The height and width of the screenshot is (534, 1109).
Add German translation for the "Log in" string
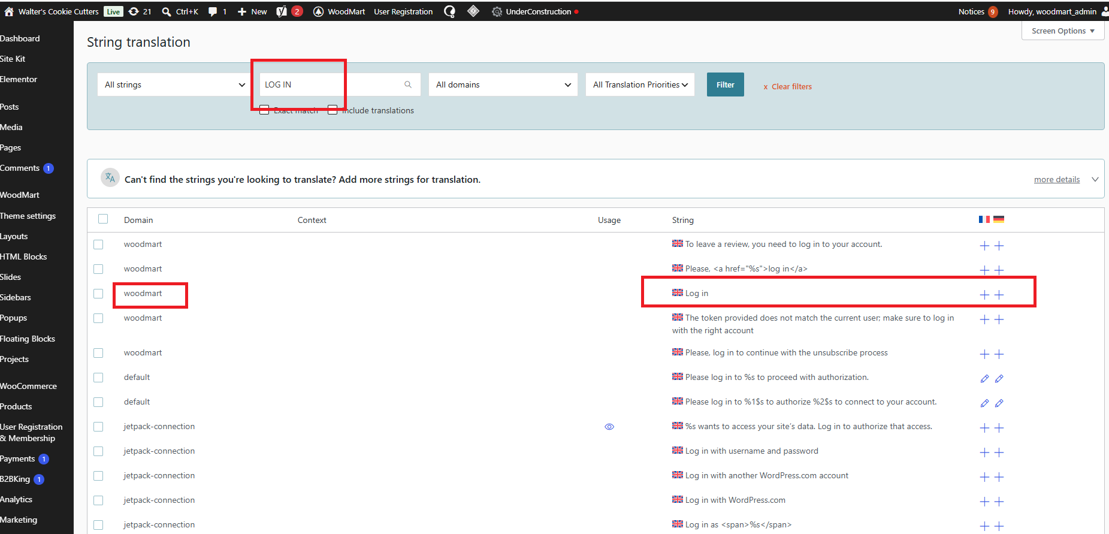pyautogui.click(x=999, y=295)
